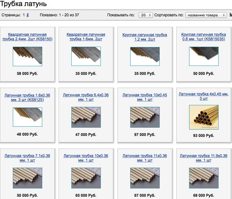Click thumbnail for brass tube 10x0,36 мм
232x199 pixels.
click(x=86, y=178)
